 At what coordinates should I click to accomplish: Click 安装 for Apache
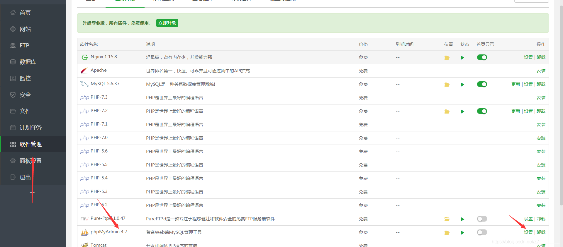541,71
